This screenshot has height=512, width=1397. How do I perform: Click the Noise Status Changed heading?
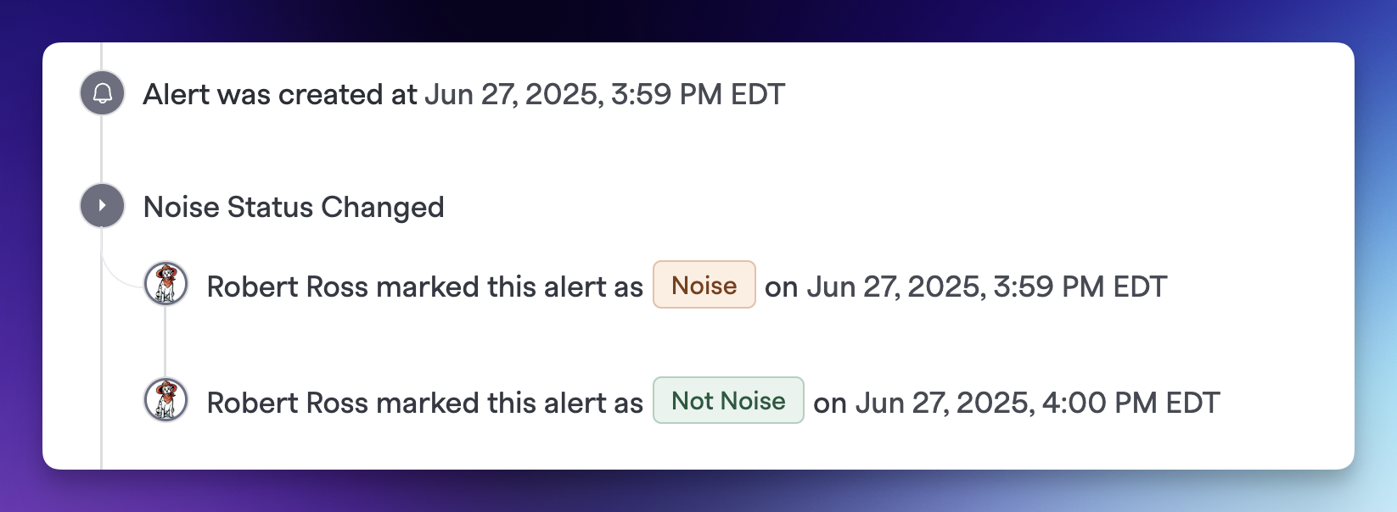click(294, 207)
